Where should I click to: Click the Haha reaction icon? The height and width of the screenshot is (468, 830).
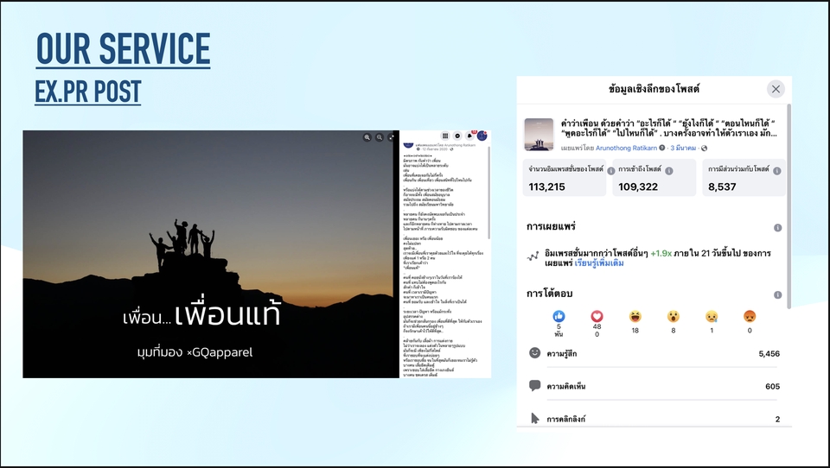(x=635, y=316)
